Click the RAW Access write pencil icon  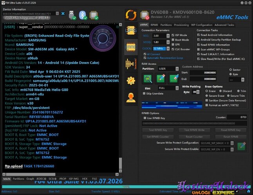[x=161, y=78]
